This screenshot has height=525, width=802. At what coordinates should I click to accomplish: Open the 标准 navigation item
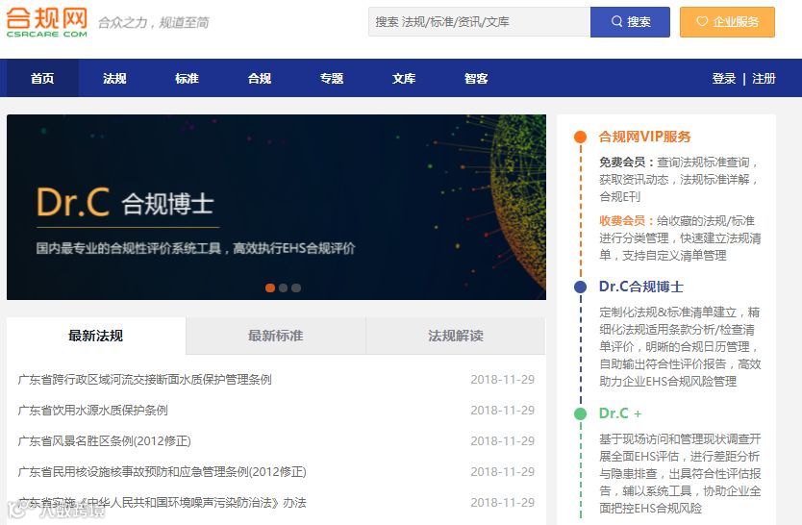[x=187, y=78]
